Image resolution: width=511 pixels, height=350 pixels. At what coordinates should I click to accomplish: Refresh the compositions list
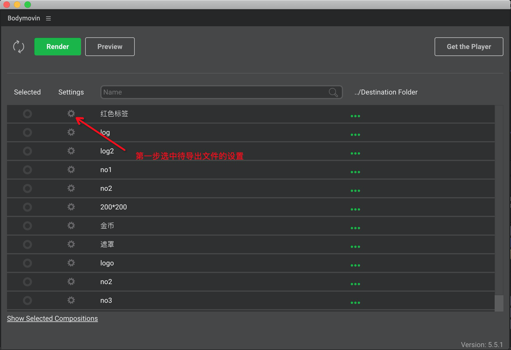tap(19, 47)
